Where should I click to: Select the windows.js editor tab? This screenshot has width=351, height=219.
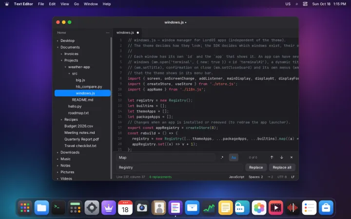(x=127, y=33)
